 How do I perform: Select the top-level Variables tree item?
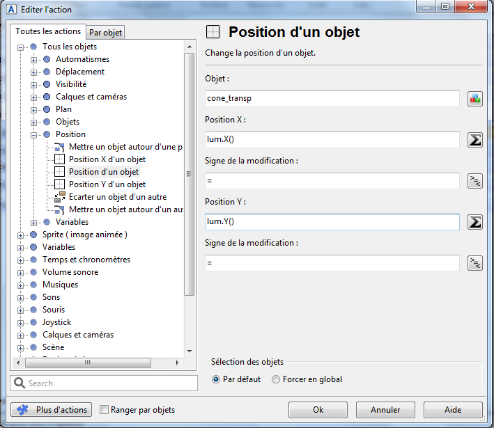[59, 247]
